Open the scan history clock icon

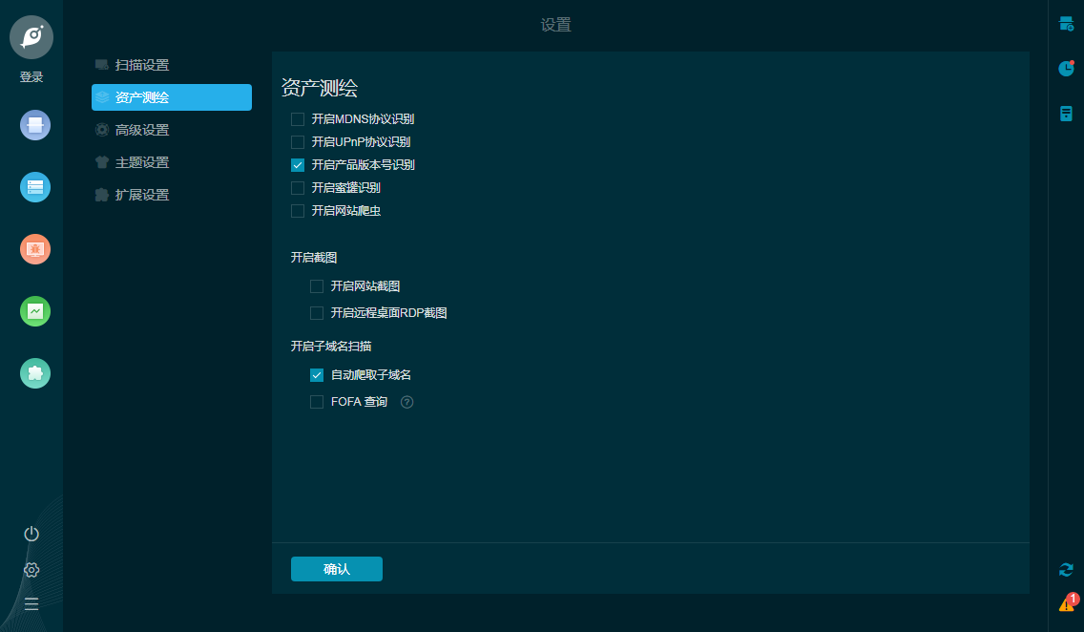(1066, 69)
